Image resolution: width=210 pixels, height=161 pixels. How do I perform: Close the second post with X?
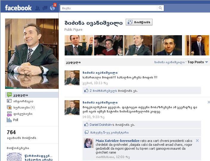209,102
